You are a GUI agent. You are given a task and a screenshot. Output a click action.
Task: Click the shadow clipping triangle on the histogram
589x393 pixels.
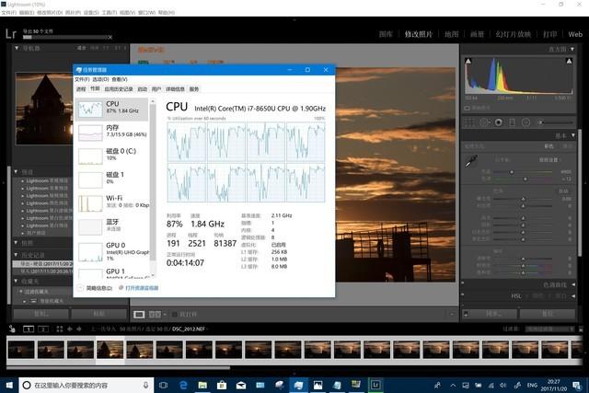[468, 59]
